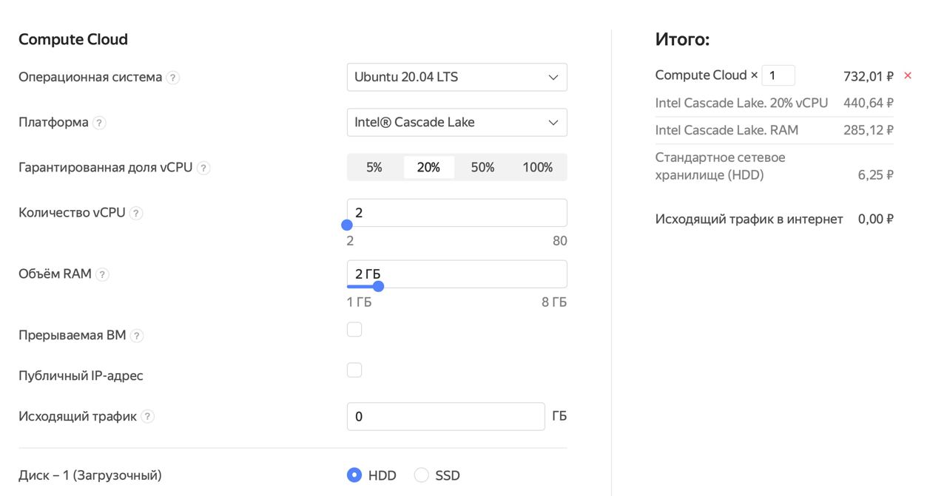Focus the Compute Cloud quantity field

(778, 75)
